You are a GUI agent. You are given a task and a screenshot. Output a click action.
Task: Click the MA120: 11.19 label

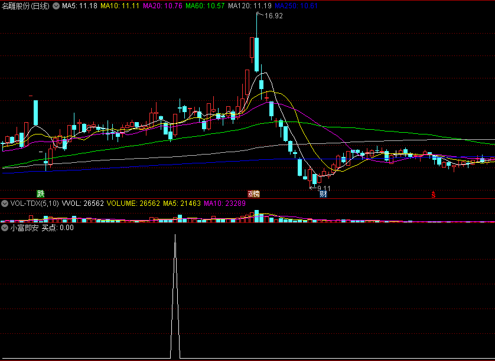coord(250,6)
